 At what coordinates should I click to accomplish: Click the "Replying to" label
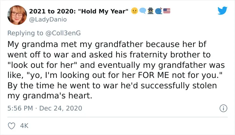pos(25,33)
